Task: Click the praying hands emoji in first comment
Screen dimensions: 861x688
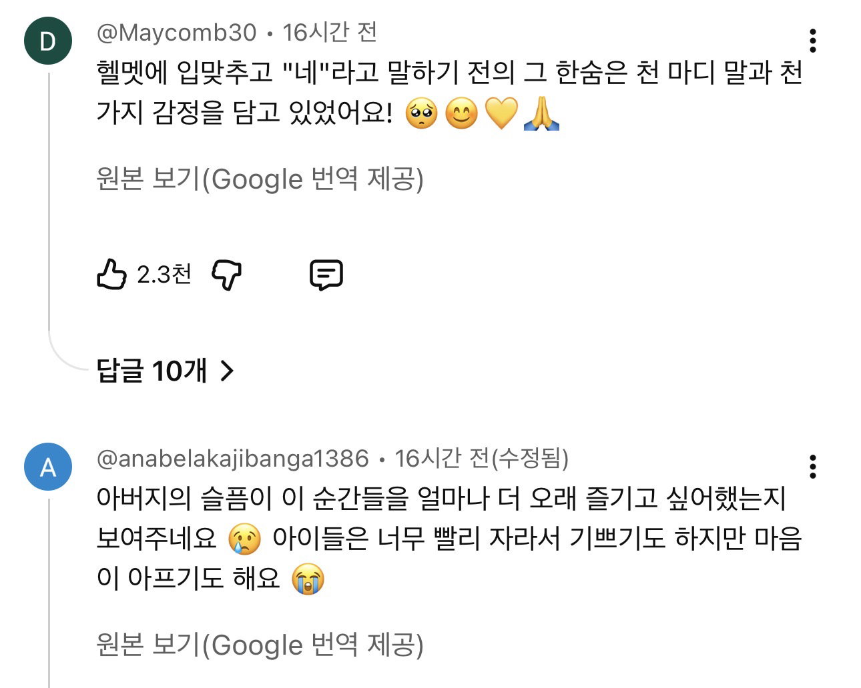Action: [x=541, y=113]
